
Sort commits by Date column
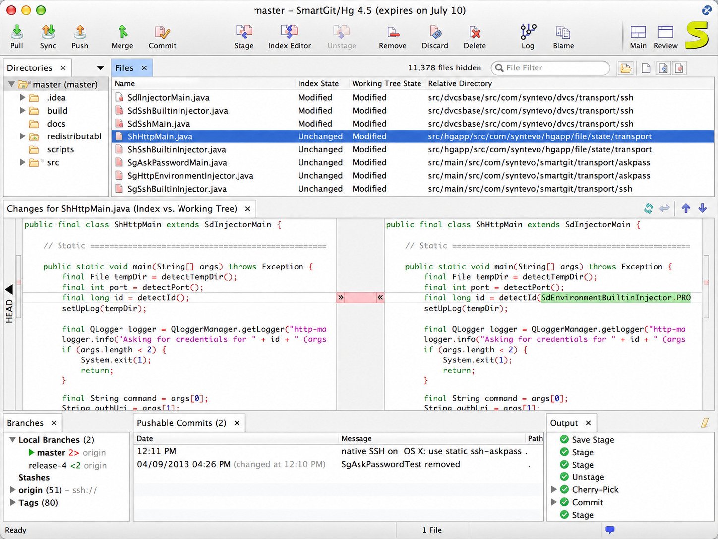(236, 439)
